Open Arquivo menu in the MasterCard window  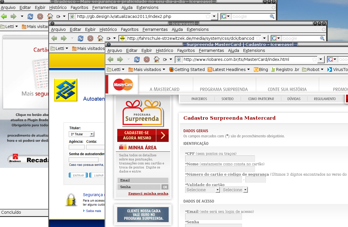pos(115,50)
